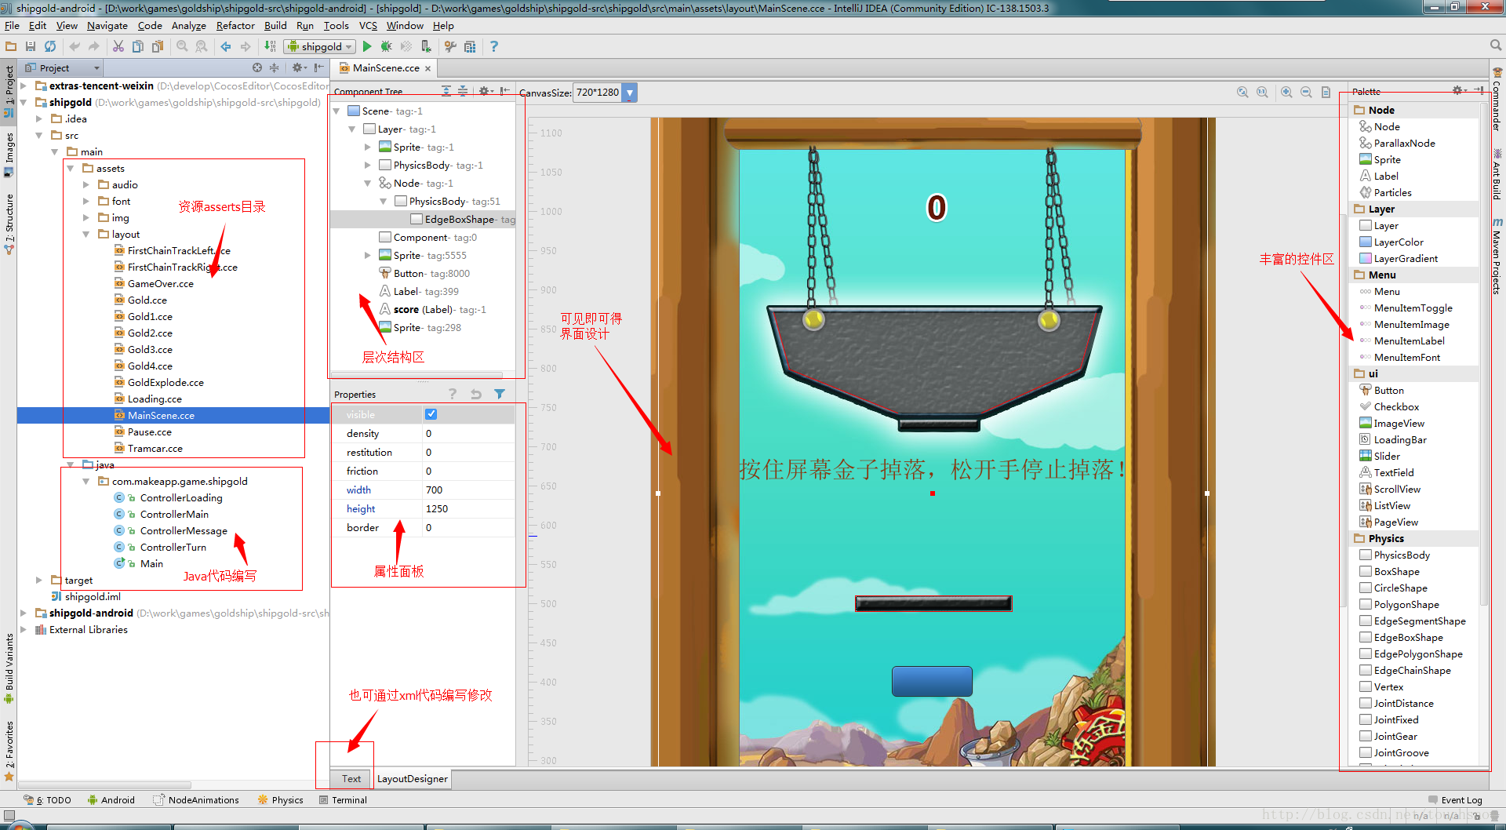This screenshot has height=830, width=1506.
Task: Tick the PhysicsBody box in the Palette
Action: [x=1365, y=555]
